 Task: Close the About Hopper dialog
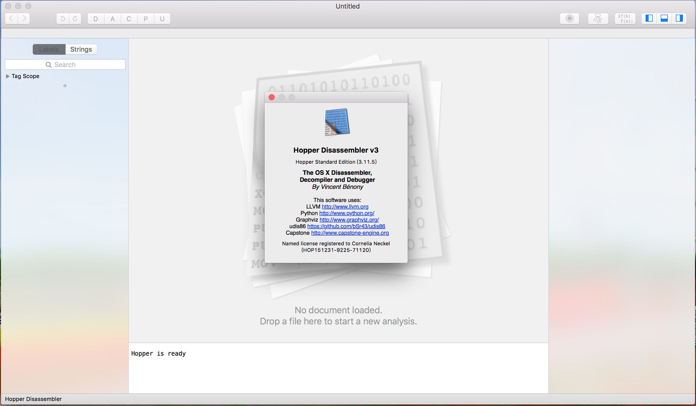271,97
